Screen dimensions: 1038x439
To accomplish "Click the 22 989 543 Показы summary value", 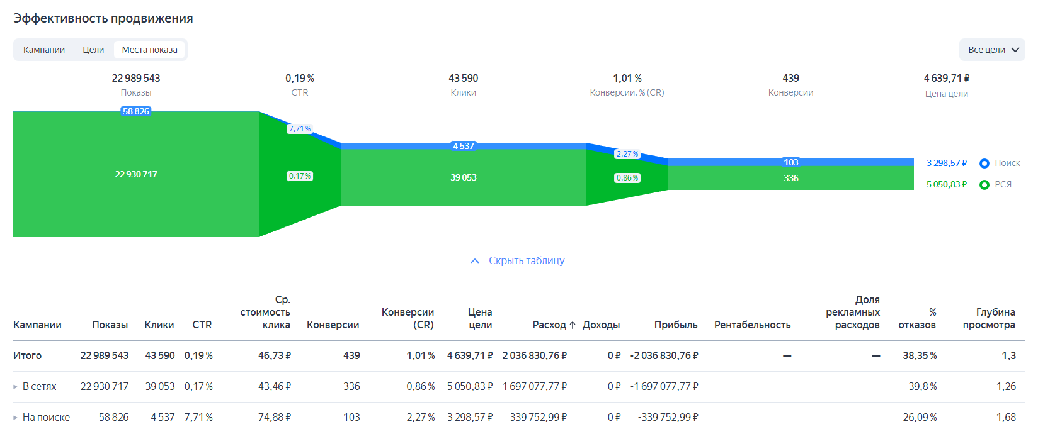I will point(136,78).
